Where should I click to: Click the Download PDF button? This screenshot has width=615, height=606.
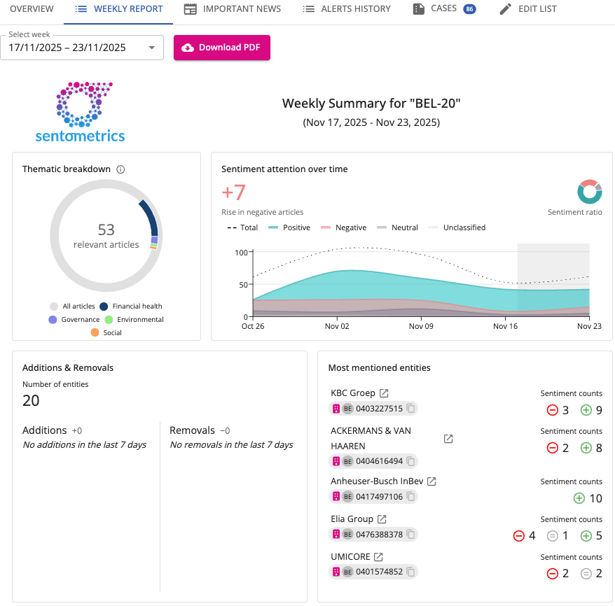222,48
